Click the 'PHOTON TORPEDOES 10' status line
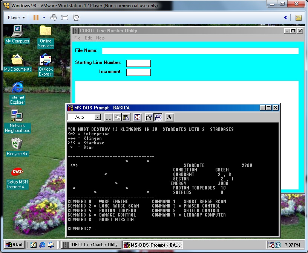Screen dimensions: 308x253 click(x=199, y=188)
